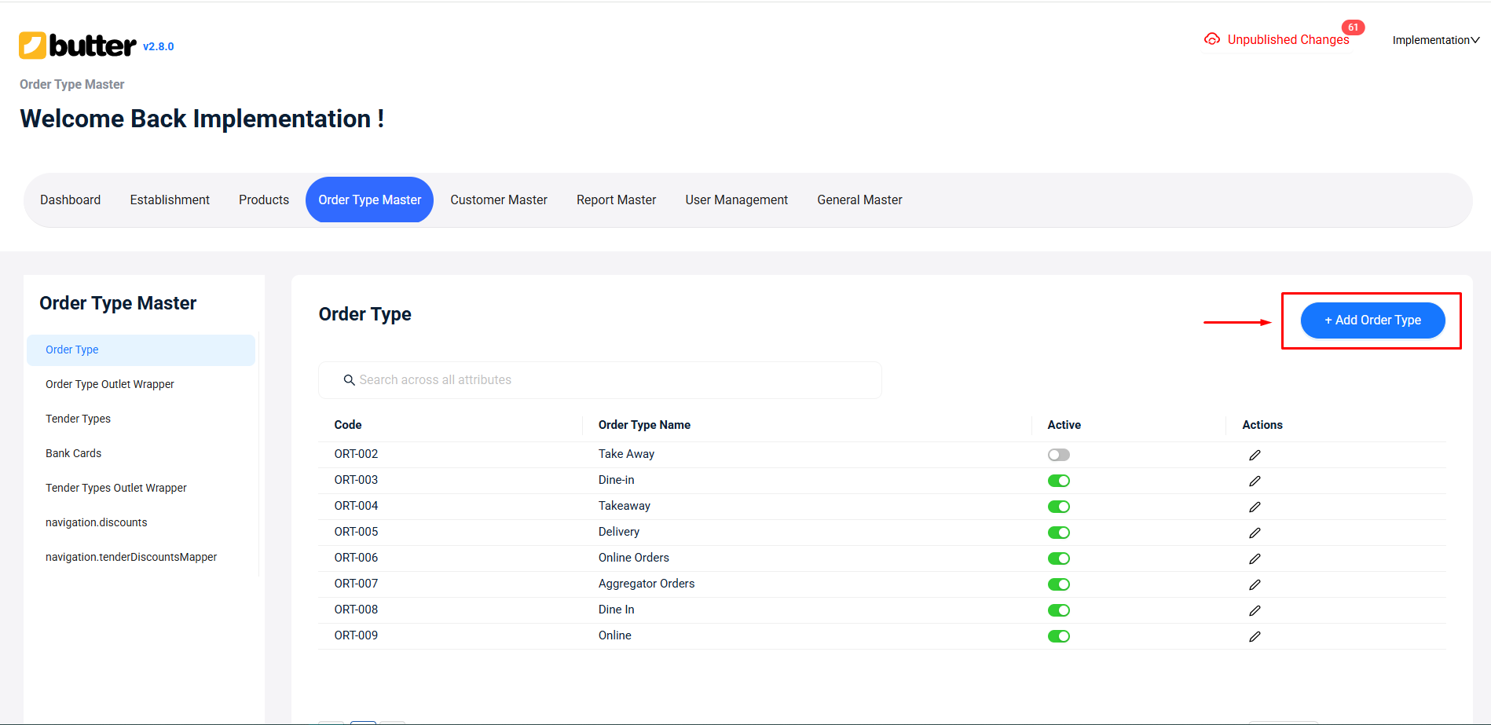Click the butter logo icon
The width and height of the screenshot is (1491, 725).
[x=33, y=46]
